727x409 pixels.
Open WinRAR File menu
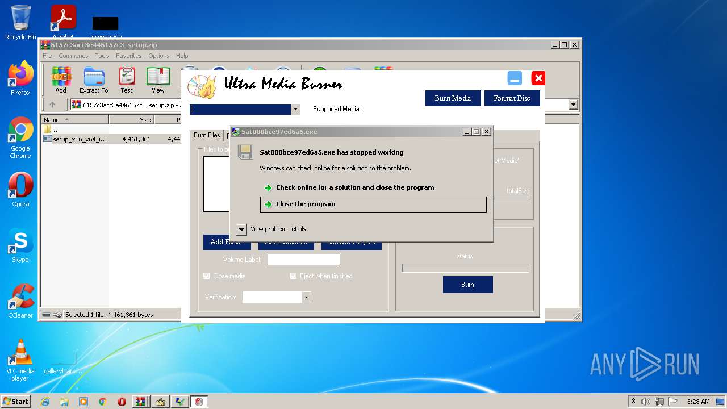pos(47,56)
